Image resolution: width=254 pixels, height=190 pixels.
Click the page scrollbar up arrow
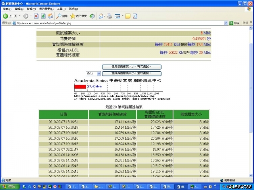[251, 28]
